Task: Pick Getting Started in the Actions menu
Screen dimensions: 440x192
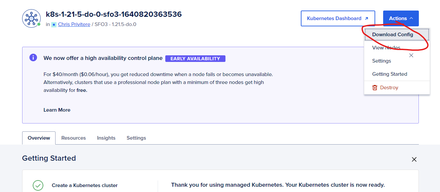Action: pyautogui.click(x=389, y=74)
